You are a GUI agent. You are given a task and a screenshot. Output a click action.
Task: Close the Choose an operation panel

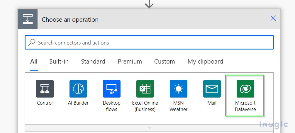pyautogui.click(x=273, y=18)
